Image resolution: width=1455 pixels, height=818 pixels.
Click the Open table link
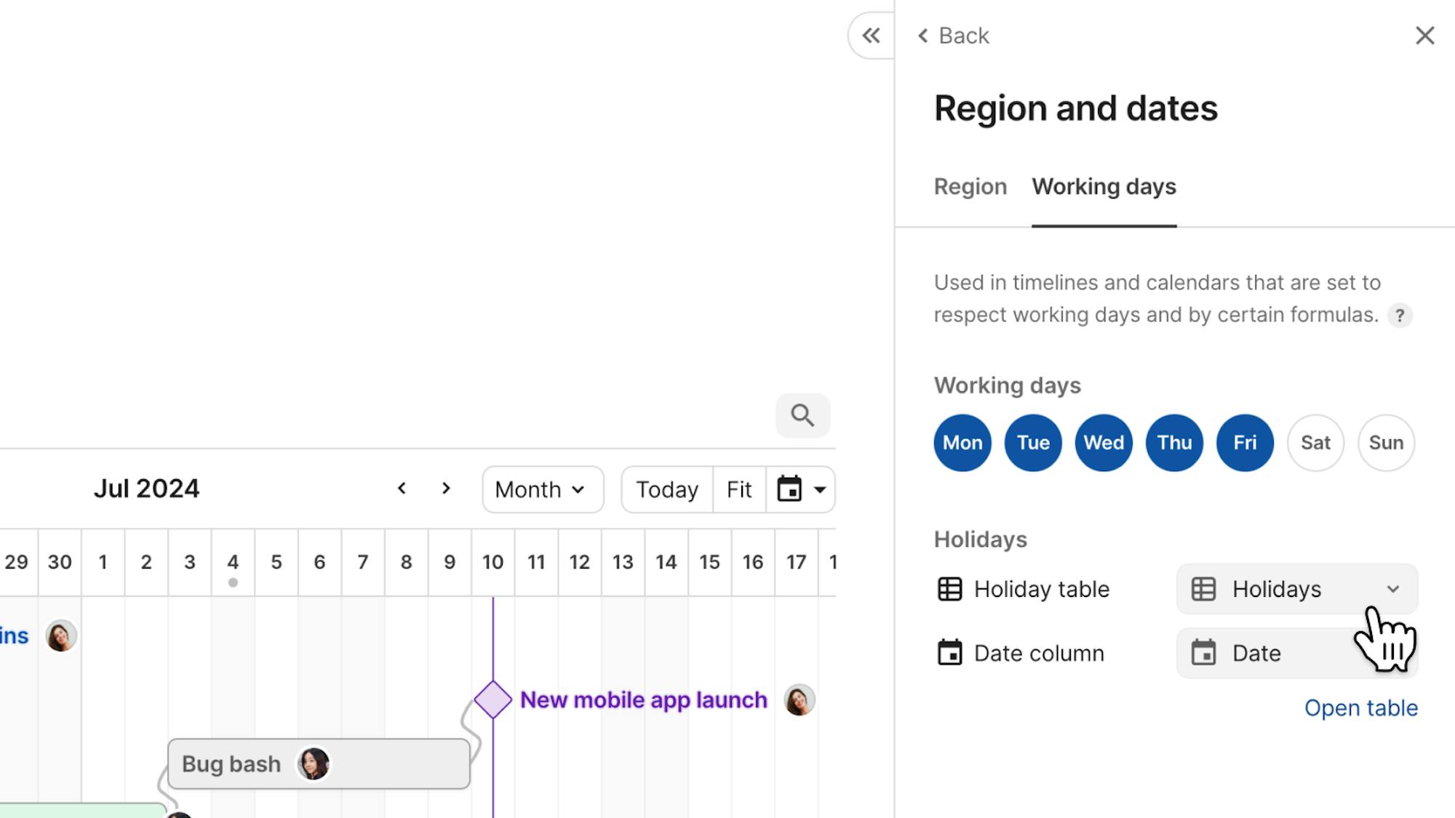[1360, 708]
